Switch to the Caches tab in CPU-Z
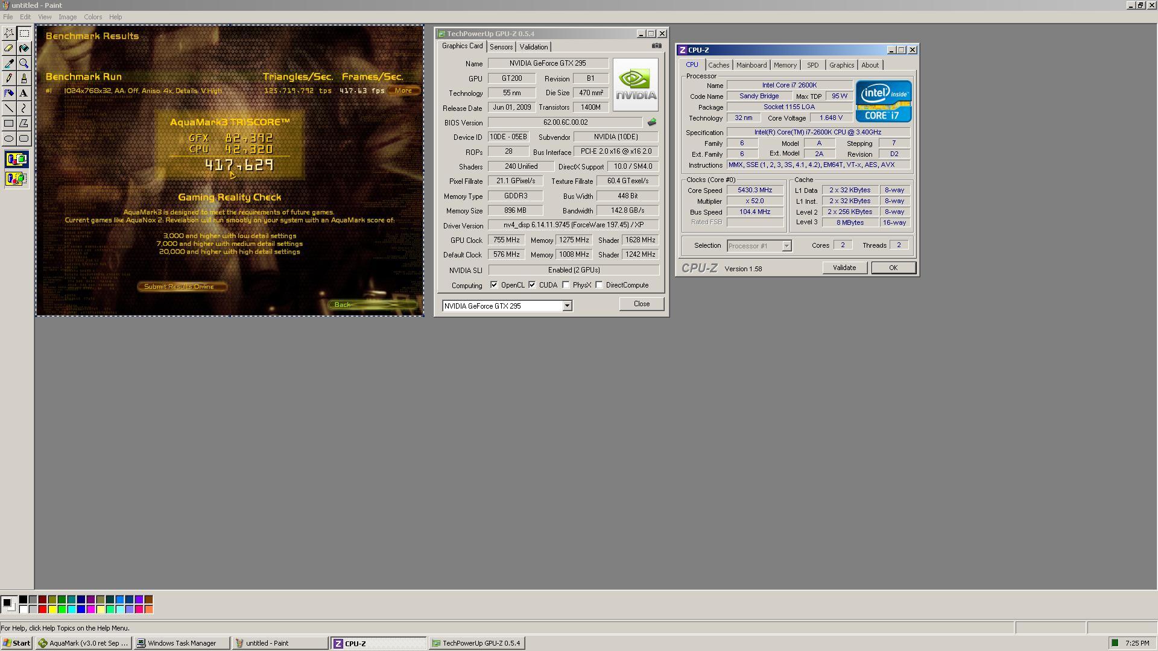The width and height of the screenshot is (1158, 651). pos(718,65)
